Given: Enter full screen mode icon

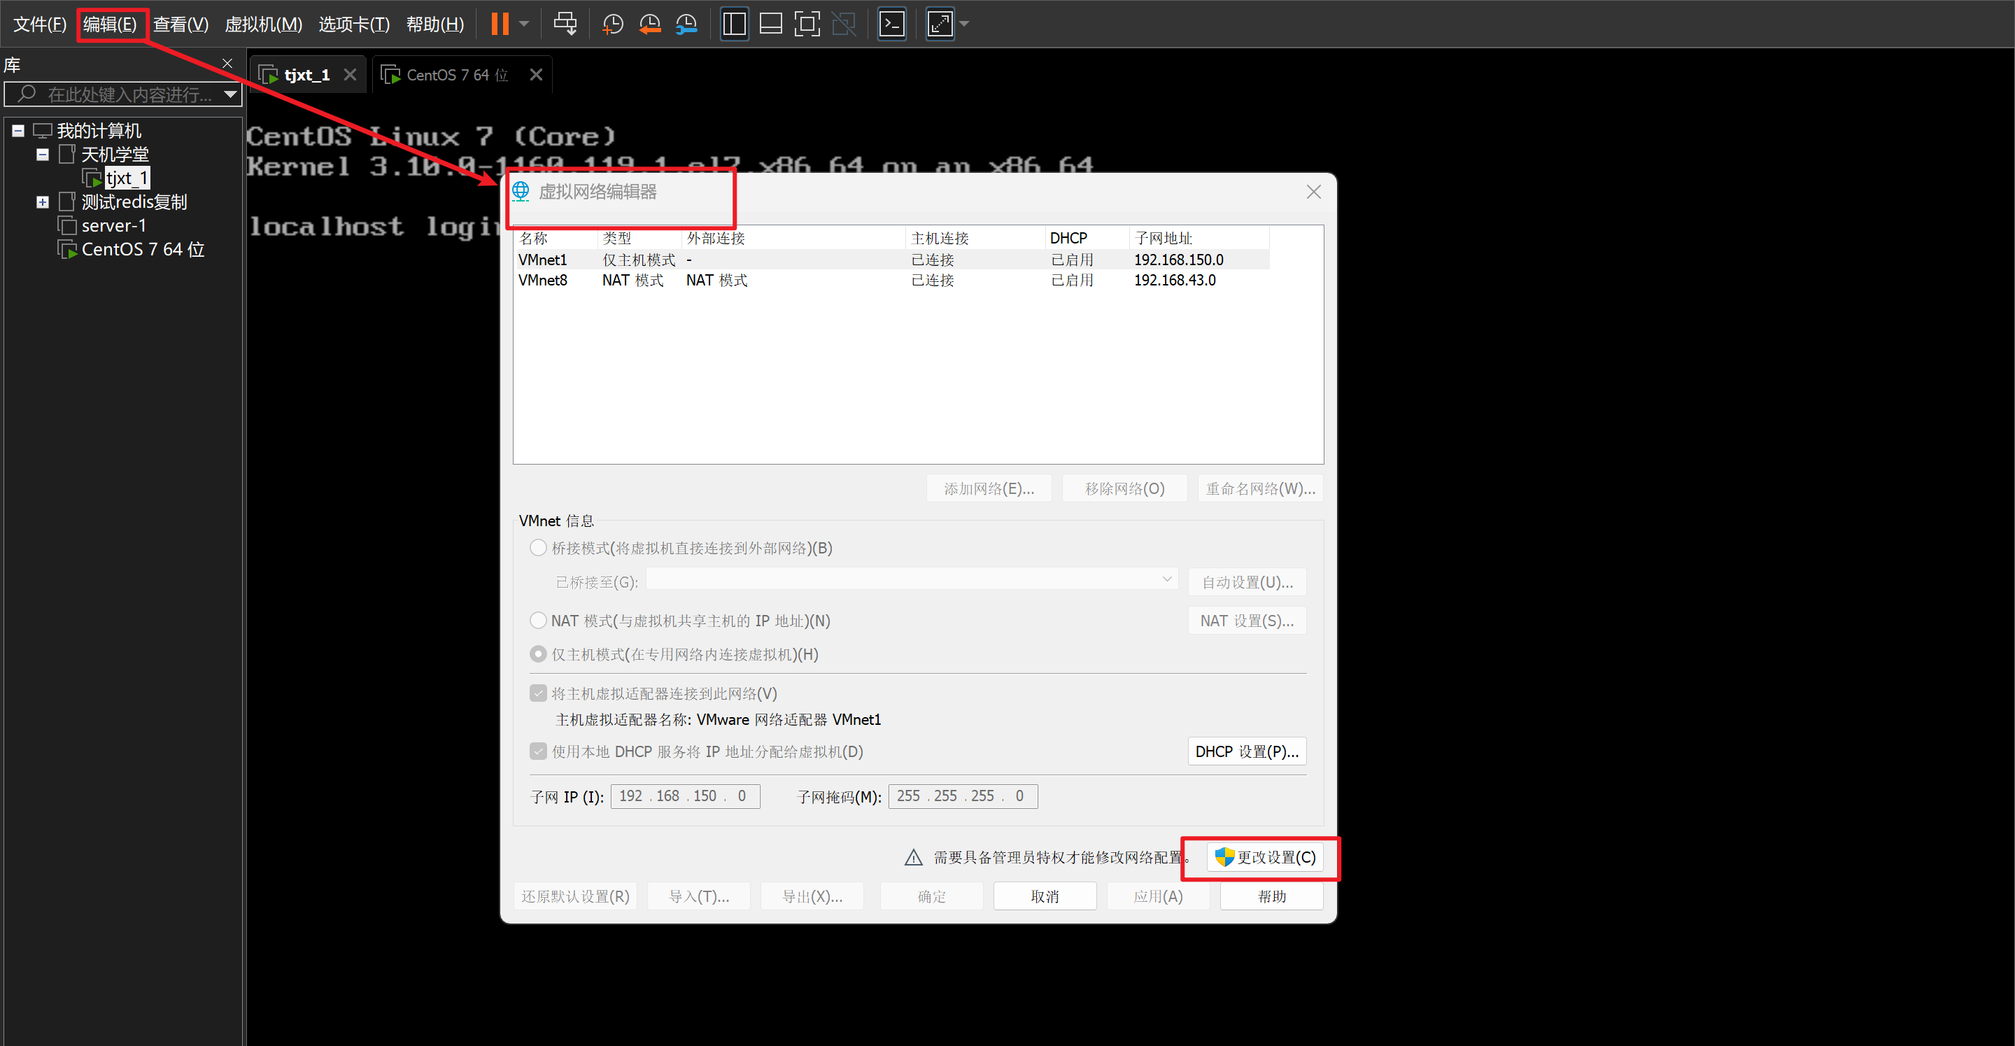Looking at the screenshot, I should coord(807,24).
